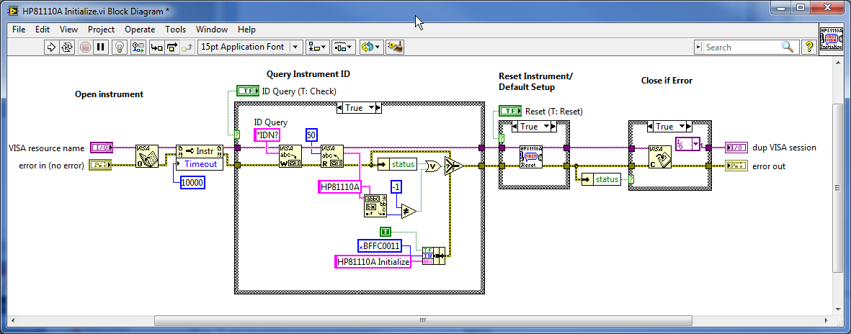Click the *IDN? string constant

click(x=267, y=135)
